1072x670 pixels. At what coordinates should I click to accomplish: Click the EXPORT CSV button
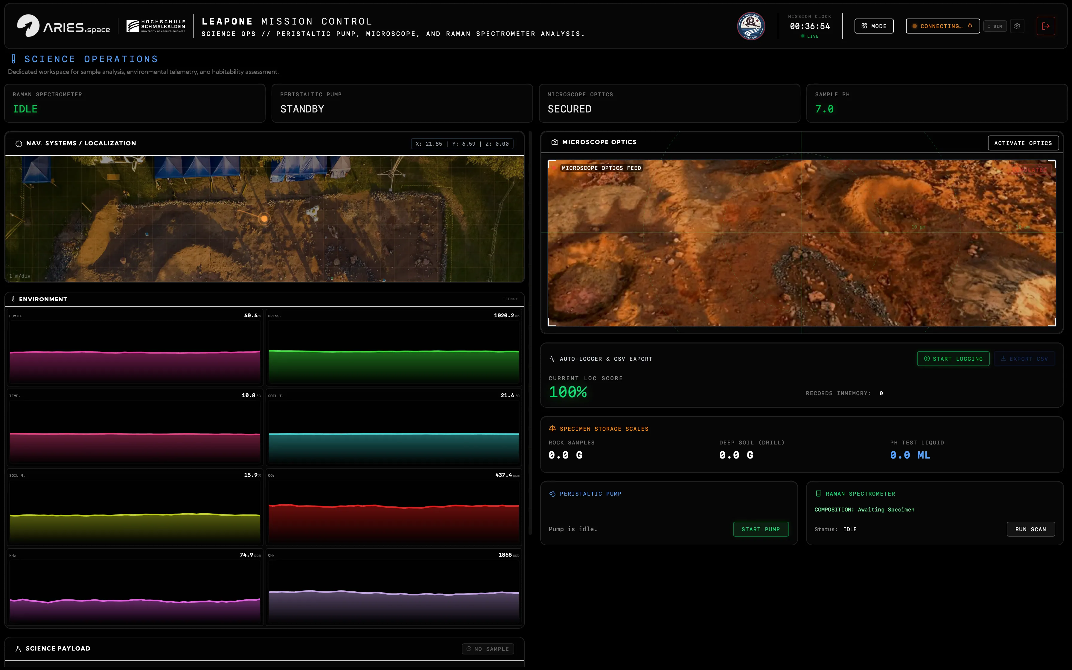pyautogui.click(x=1024, y=359)
